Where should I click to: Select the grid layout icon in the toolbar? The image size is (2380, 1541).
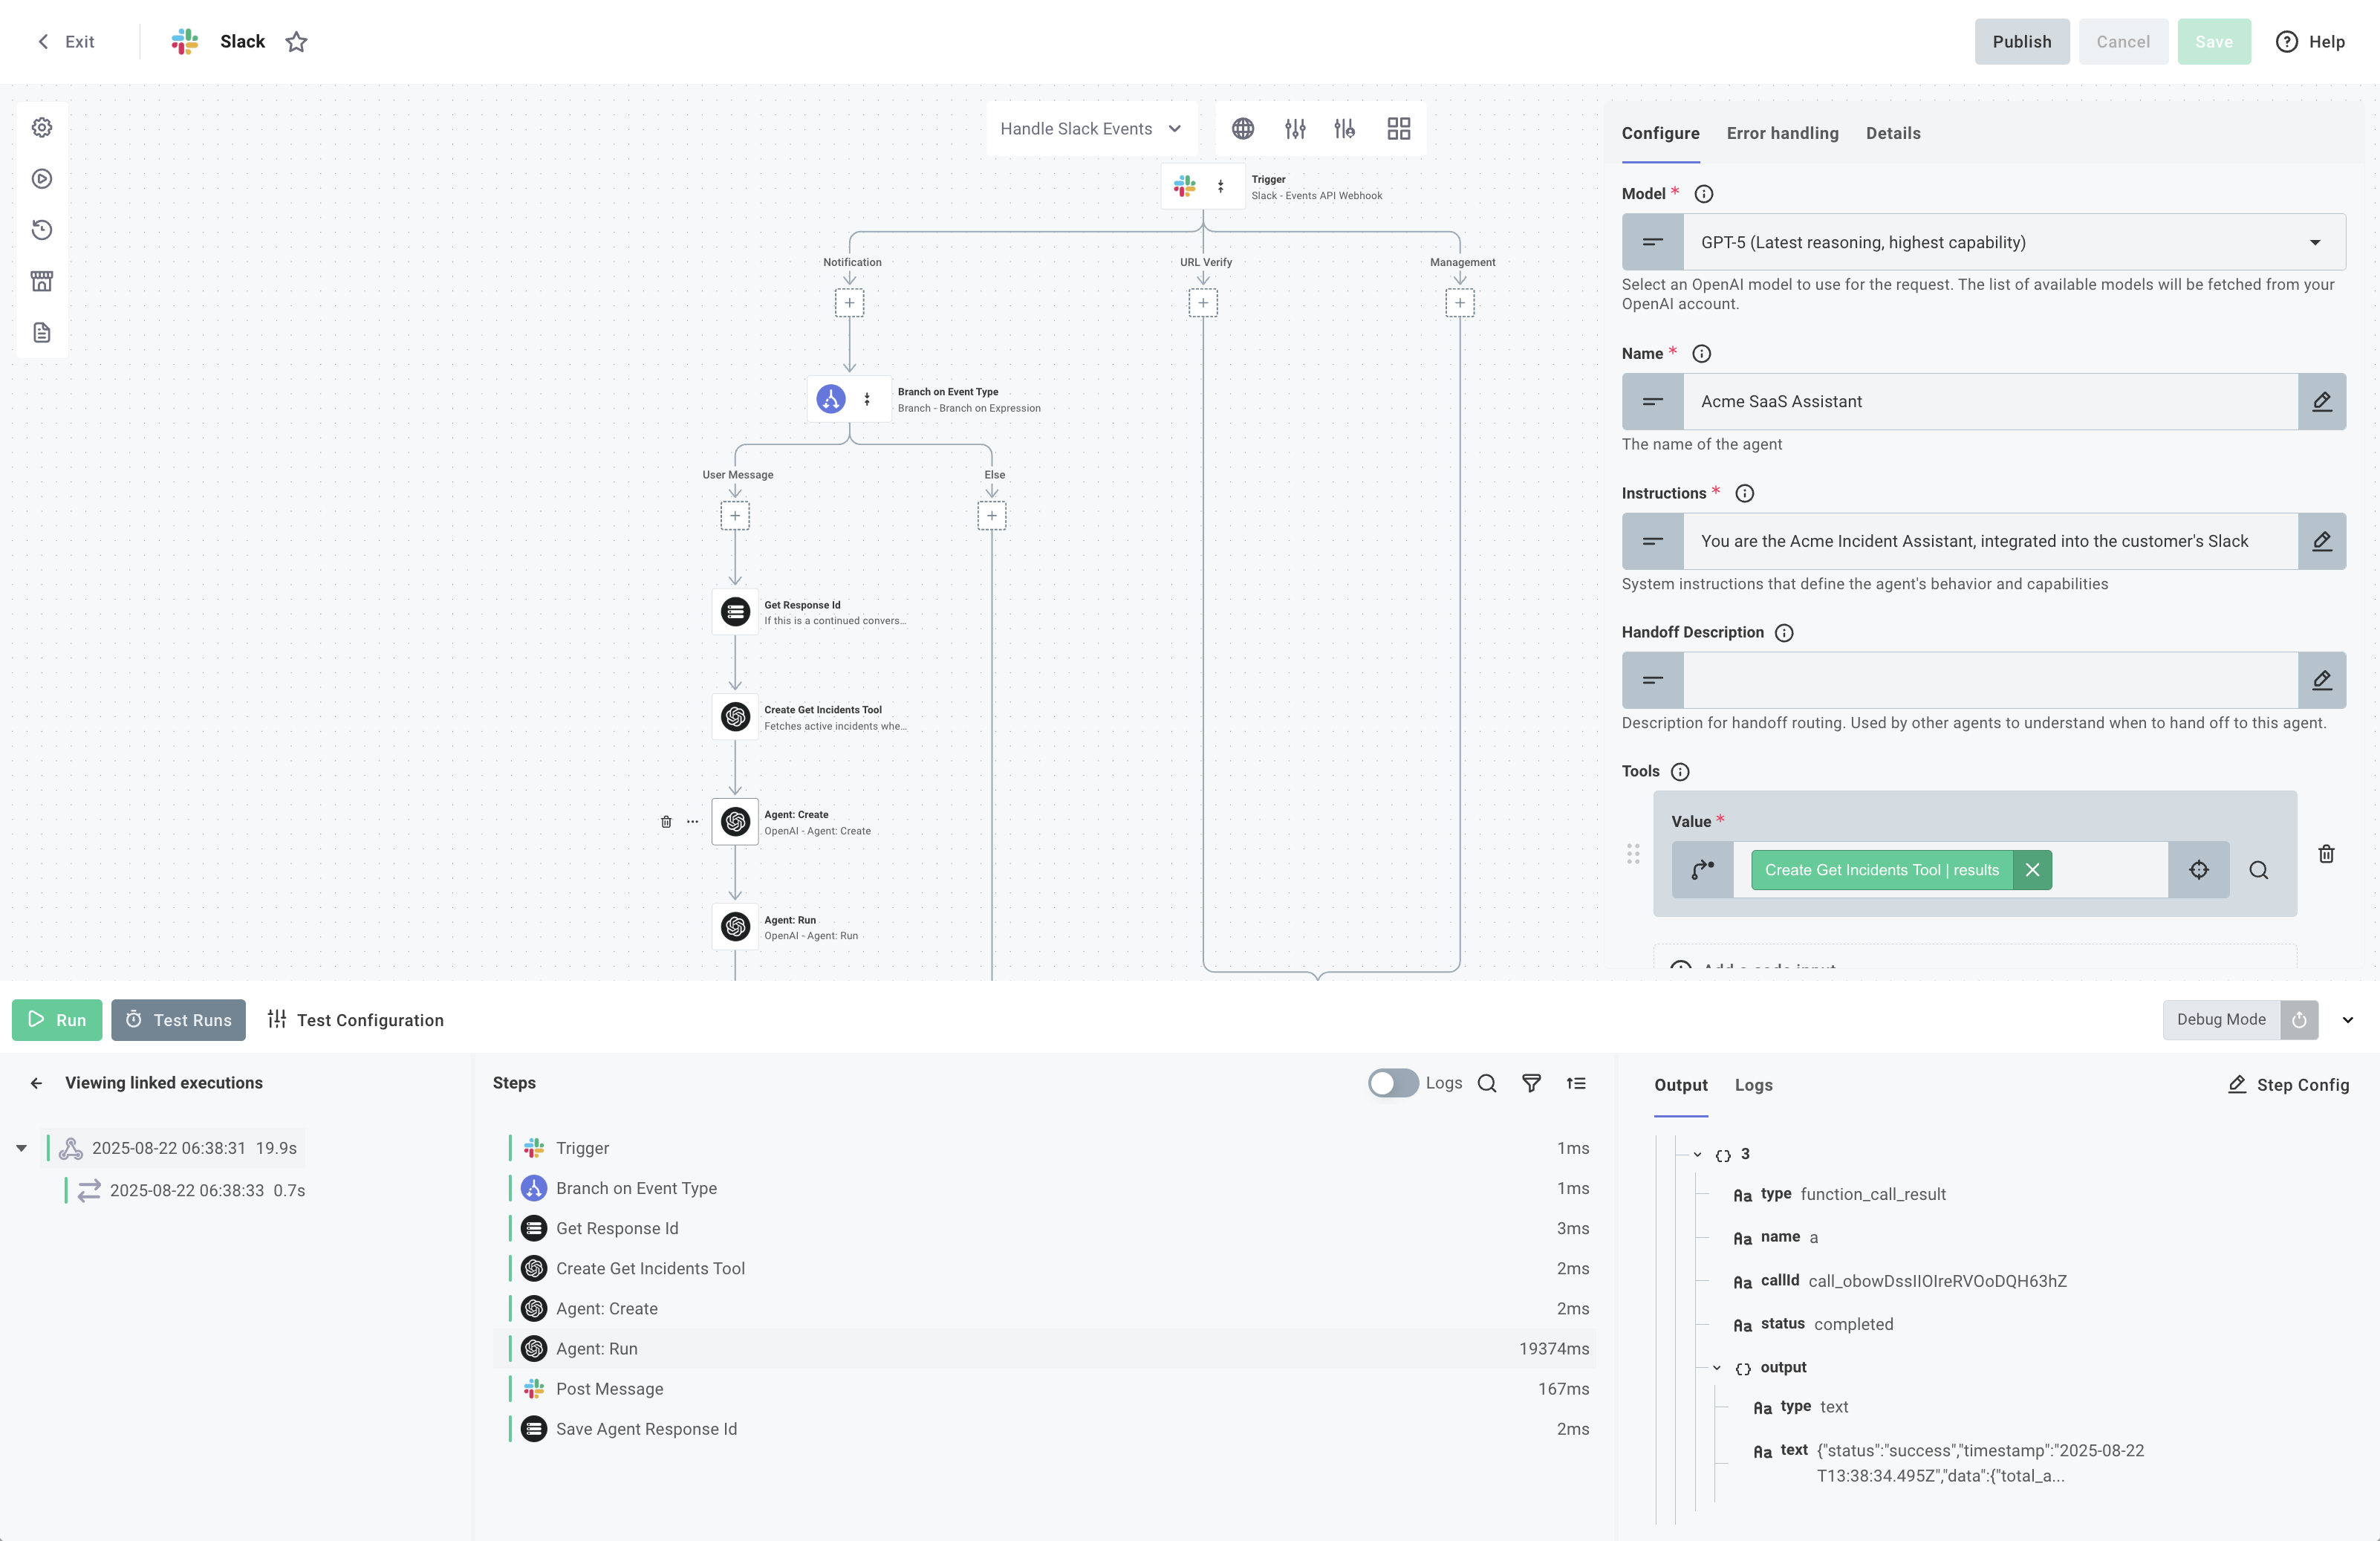pyautogui.click(x=1398, y=128)
